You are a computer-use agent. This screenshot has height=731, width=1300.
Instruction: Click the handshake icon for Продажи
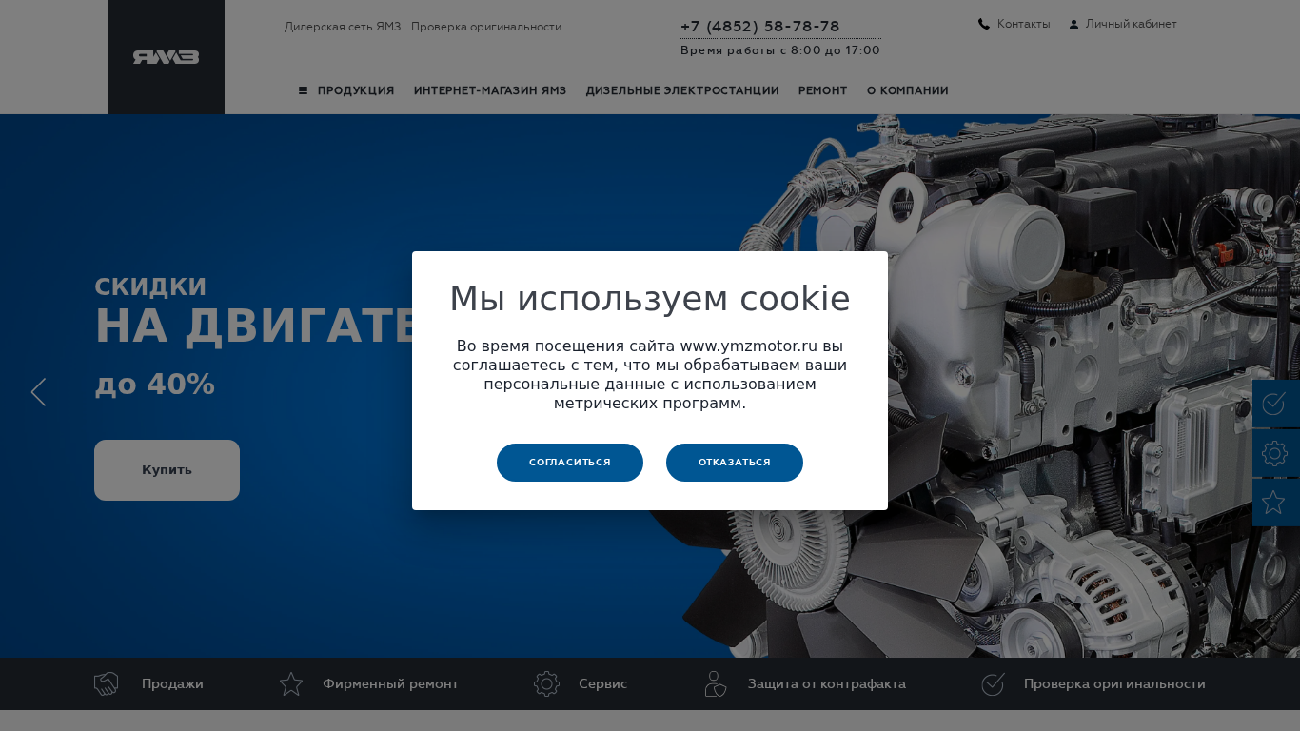coord(106,683)
